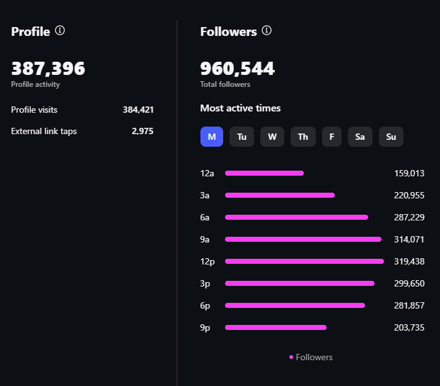Click the 203,735 value
This screenshot has height=386, width=440.
409,327
